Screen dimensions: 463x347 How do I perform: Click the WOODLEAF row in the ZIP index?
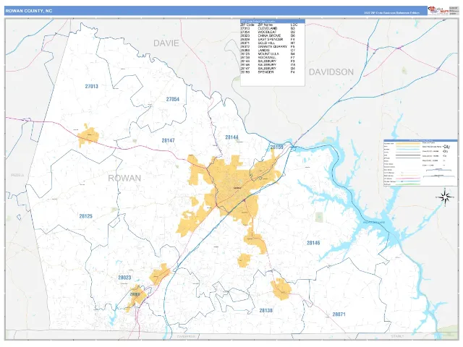[268, 32]
